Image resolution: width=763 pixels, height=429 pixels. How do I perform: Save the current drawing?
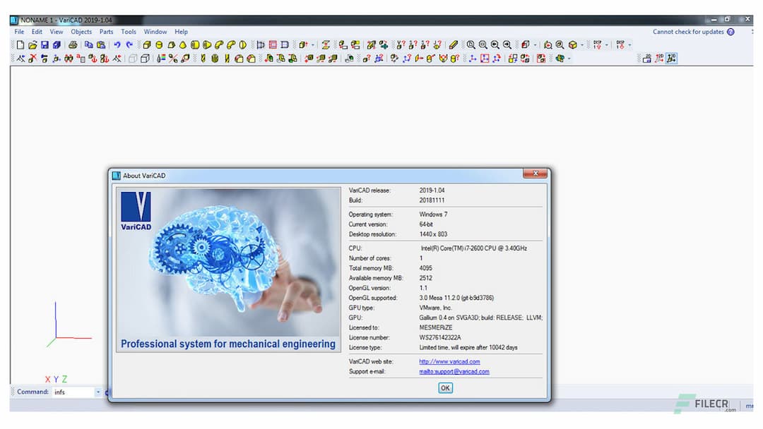pos(46,44)
